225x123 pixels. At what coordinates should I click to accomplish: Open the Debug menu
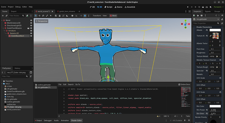click(x=18, y=7)
